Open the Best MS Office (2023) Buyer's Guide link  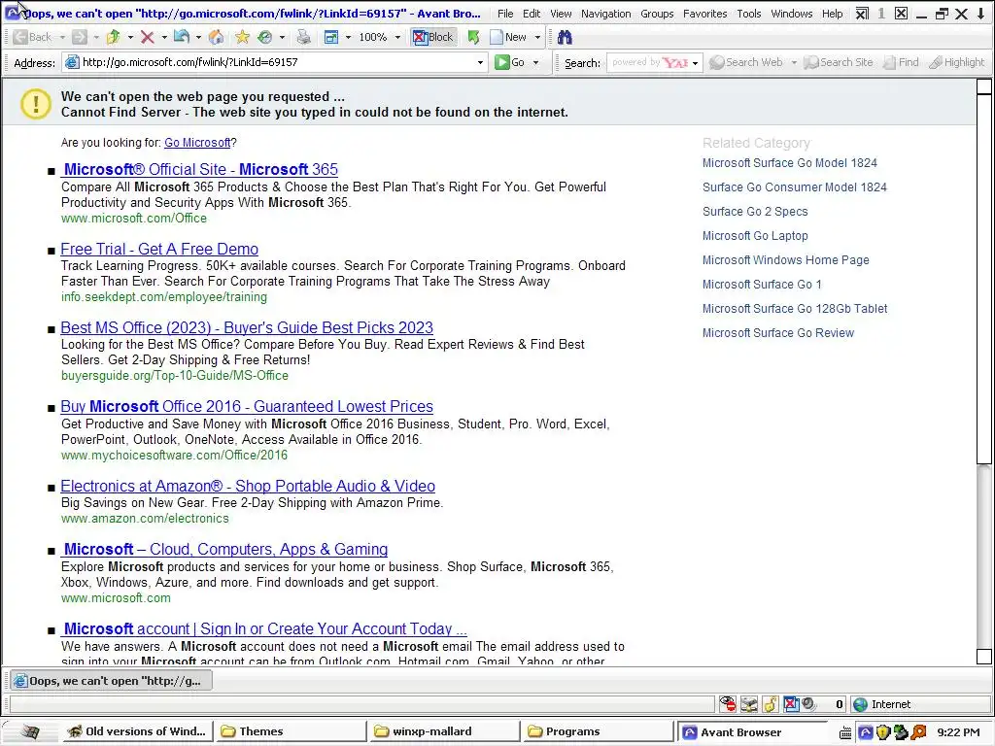tap(247, 327)
